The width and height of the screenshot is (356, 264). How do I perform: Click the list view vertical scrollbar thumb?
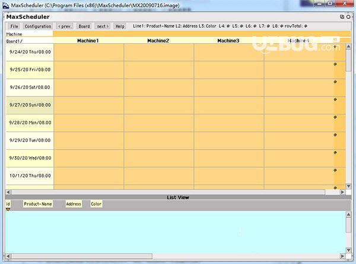348,224
